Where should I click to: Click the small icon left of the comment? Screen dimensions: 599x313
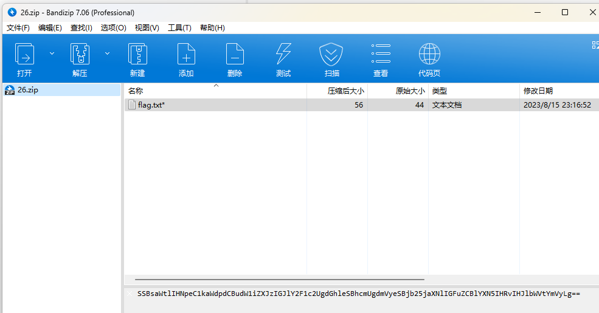click(130, 294)
